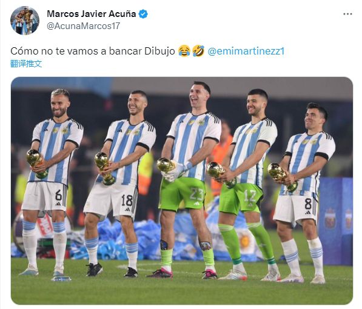Click the rolling-on-floor laughing emoji

point(198,51)
